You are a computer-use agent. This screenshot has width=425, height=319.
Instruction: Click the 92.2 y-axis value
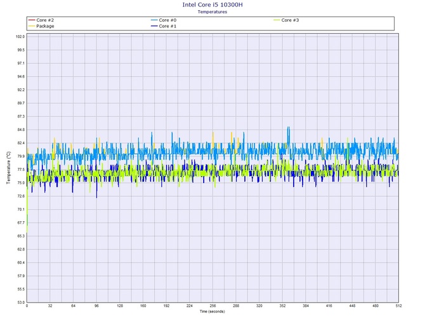point(21,90)
